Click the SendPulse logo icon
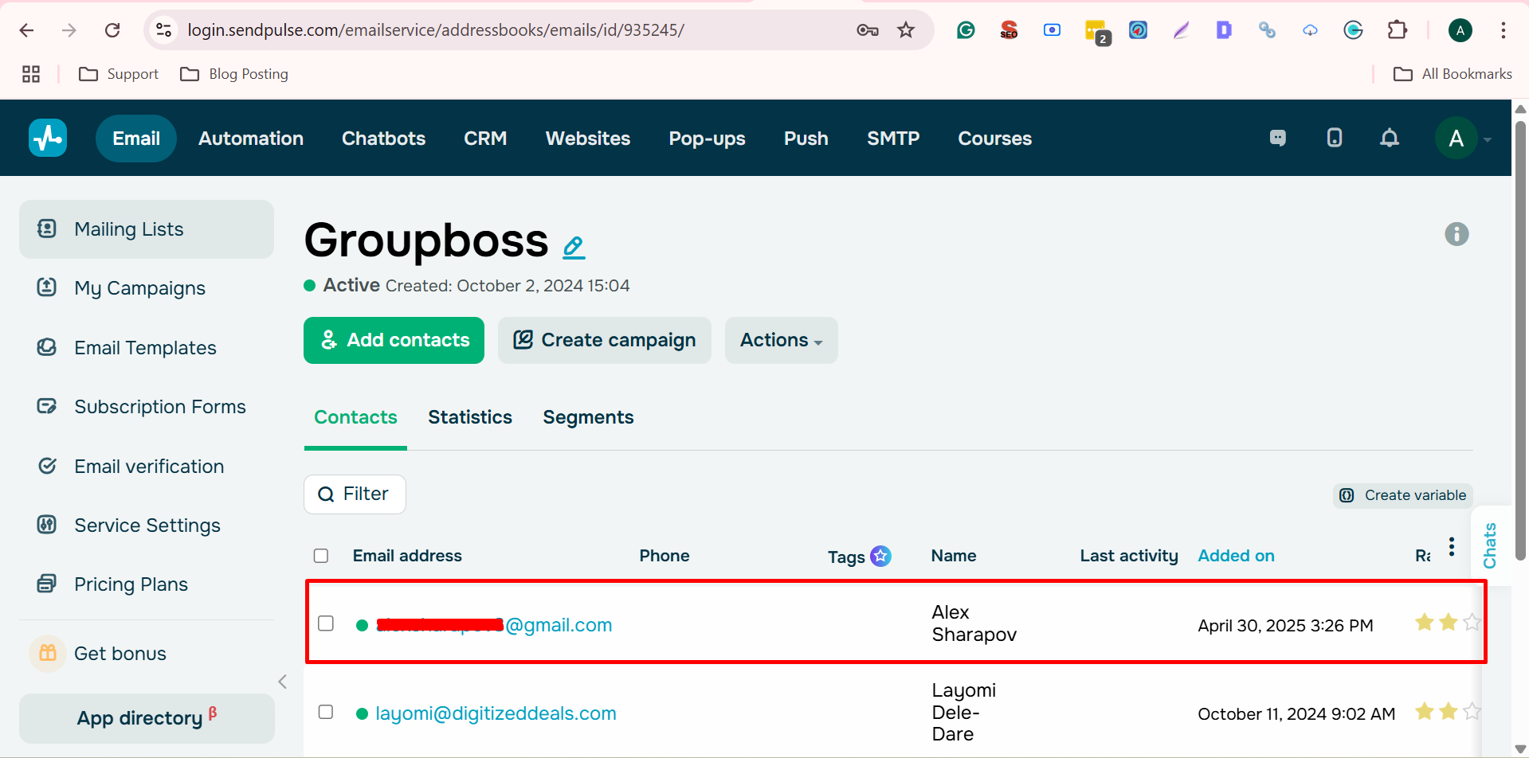The image size is (1529, 758). point(48,138)
